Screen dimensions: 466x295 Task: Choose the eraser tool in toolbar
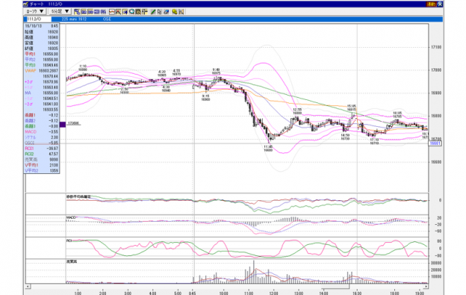click(x=167, y=12)
